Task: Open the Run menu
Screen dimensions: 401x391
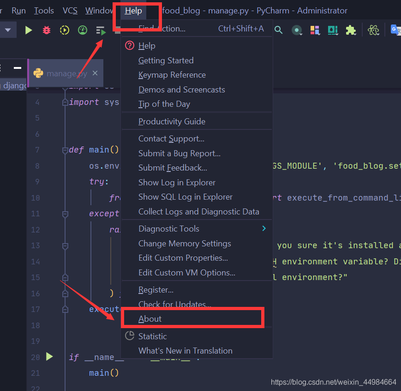Action: [18, 11]
